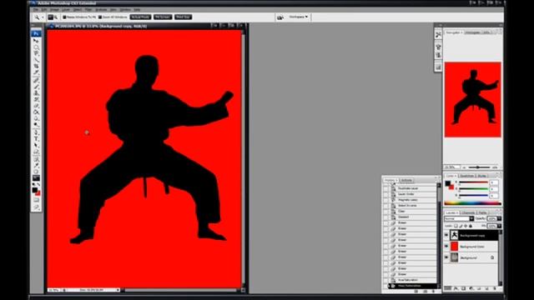Viewport: 534px width, 300px height.
Task: Open the Layers panel options menu
Action: (x=499, y=212)
